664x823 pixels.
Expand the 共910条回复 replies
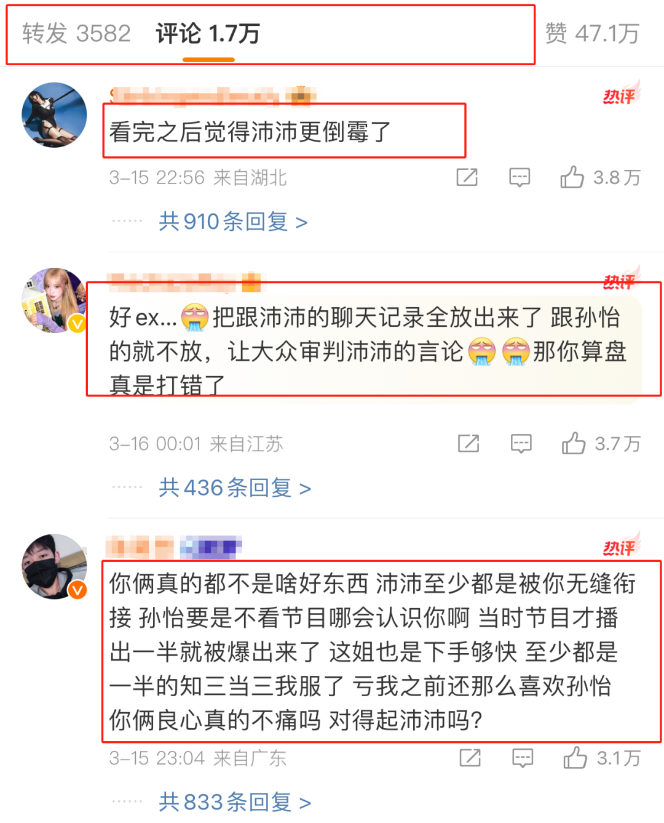233,222
